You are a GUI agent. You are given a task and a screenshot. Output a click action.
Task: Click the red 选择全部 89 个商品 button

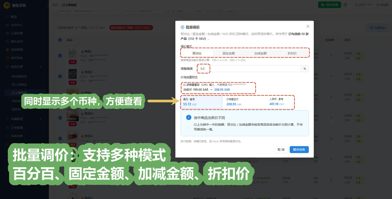131,28
